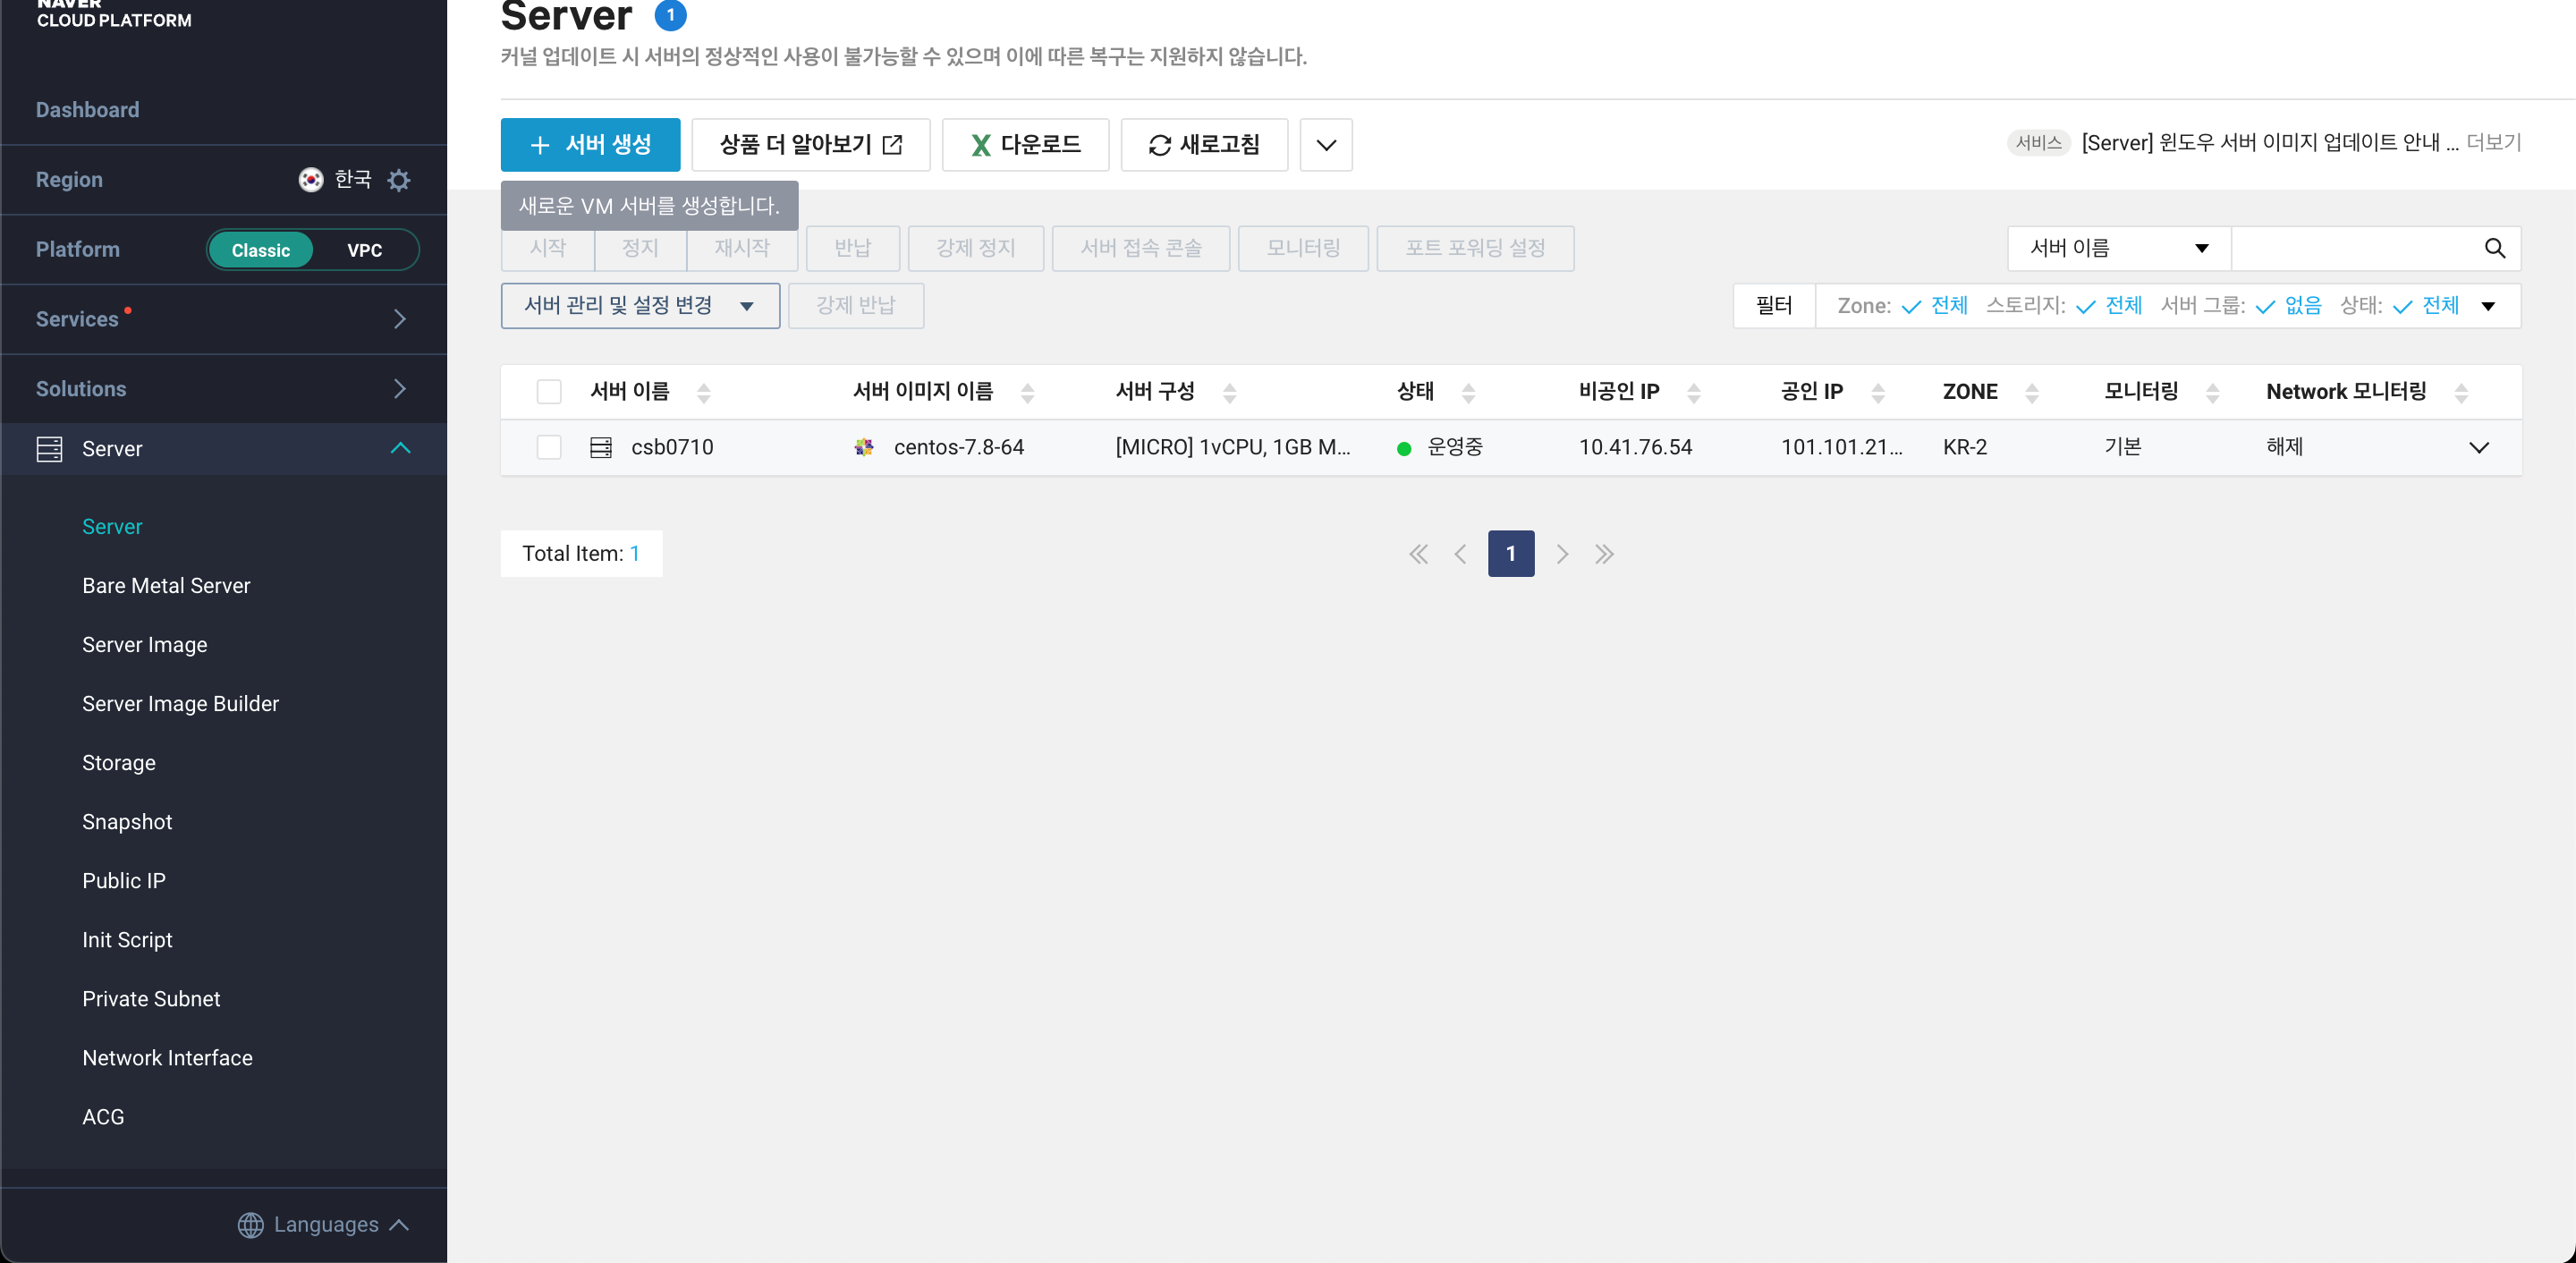2576x1263 pixels.
Task: Expand csb0710 row details chevron
Action: click(2478, 447)
